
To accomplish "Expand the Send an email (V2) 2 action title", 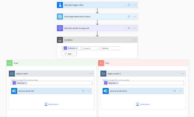I will 119,91.
